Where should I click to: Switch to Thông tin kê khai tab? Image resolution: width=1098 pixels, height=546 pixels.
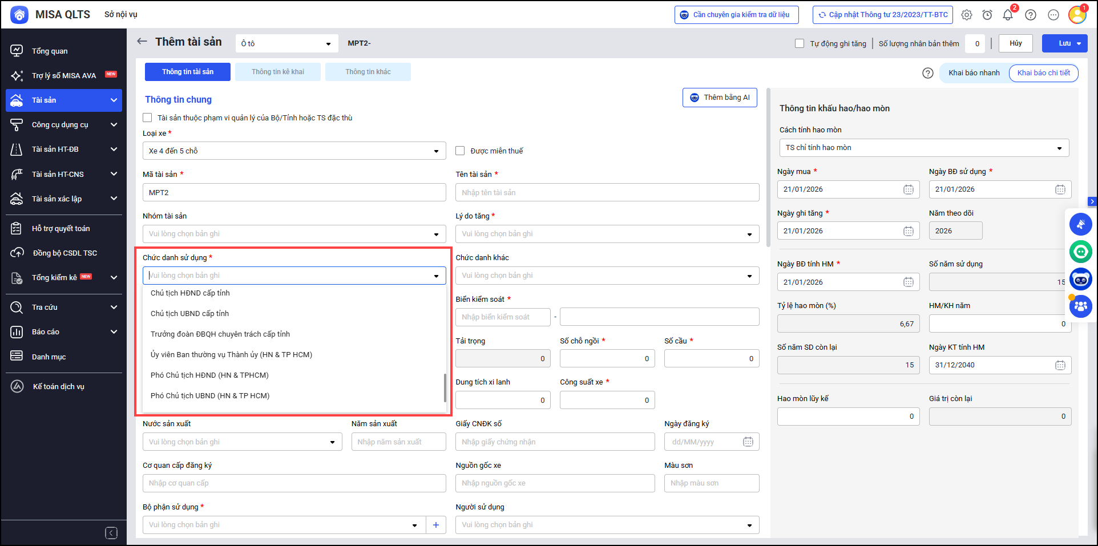point(278,72)
